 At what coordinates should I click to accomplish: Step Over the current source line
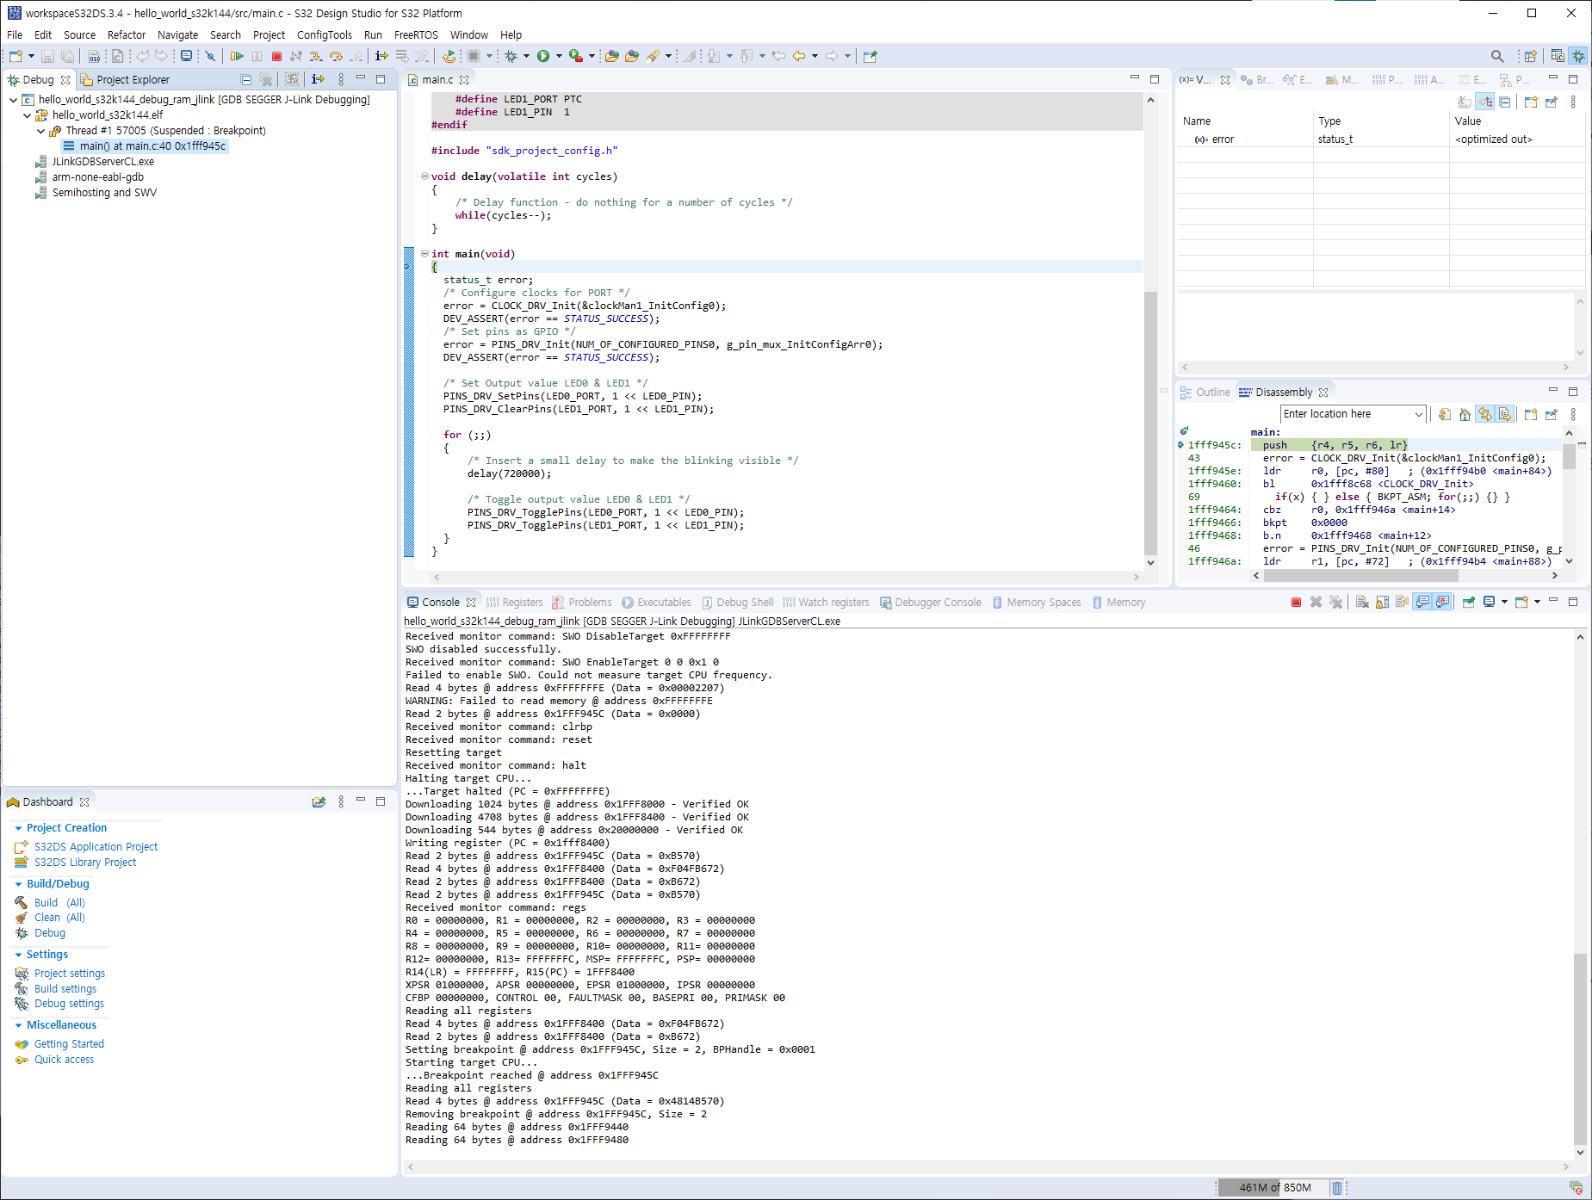(337, 56)
